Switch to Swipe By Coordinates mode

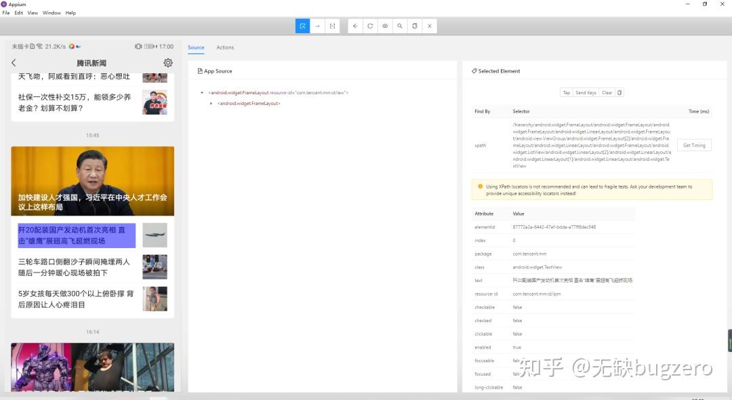(317, 26)
